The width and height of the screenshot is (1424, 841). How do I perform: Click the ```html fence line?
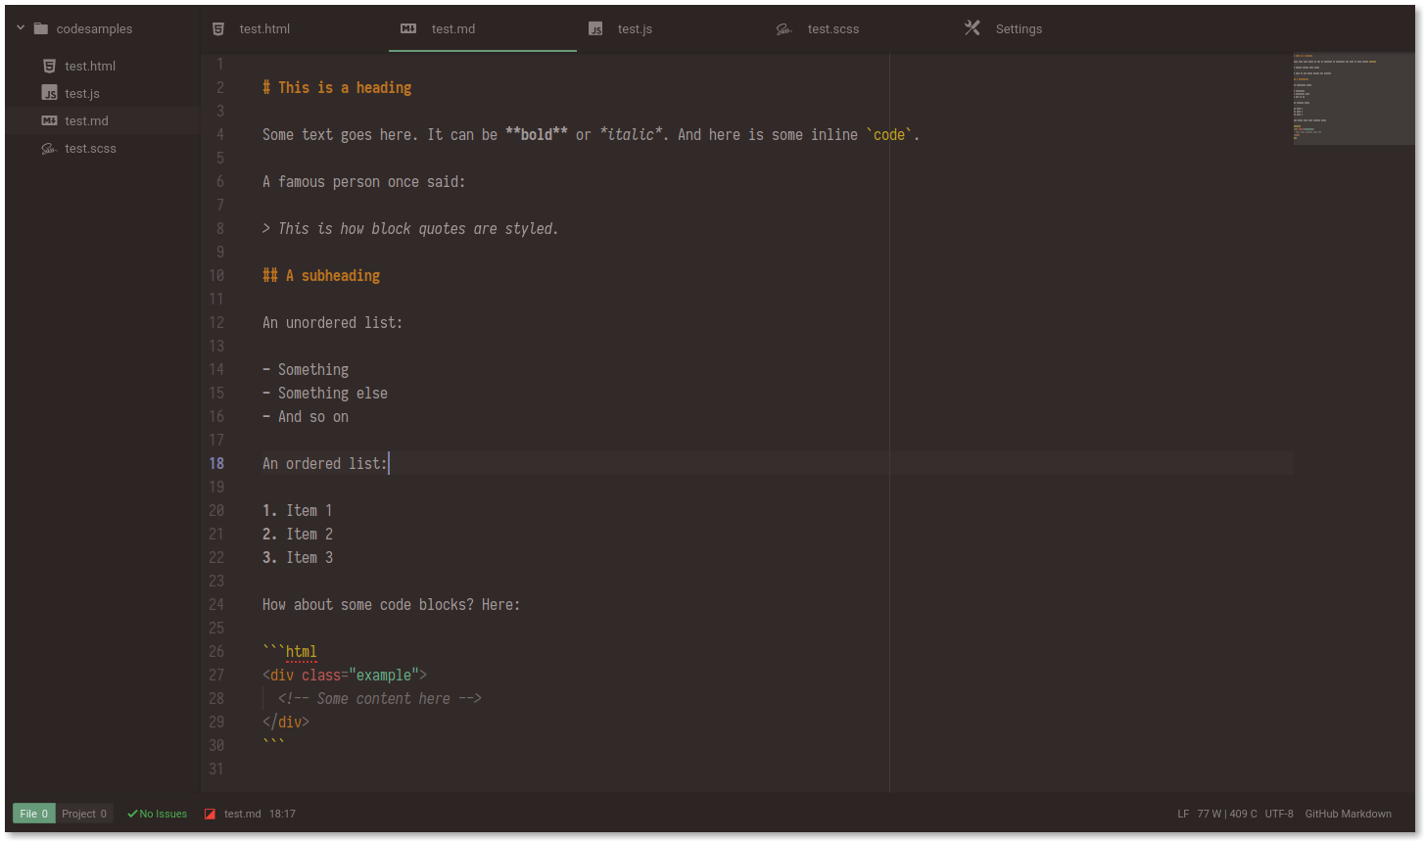click(290, 651)
